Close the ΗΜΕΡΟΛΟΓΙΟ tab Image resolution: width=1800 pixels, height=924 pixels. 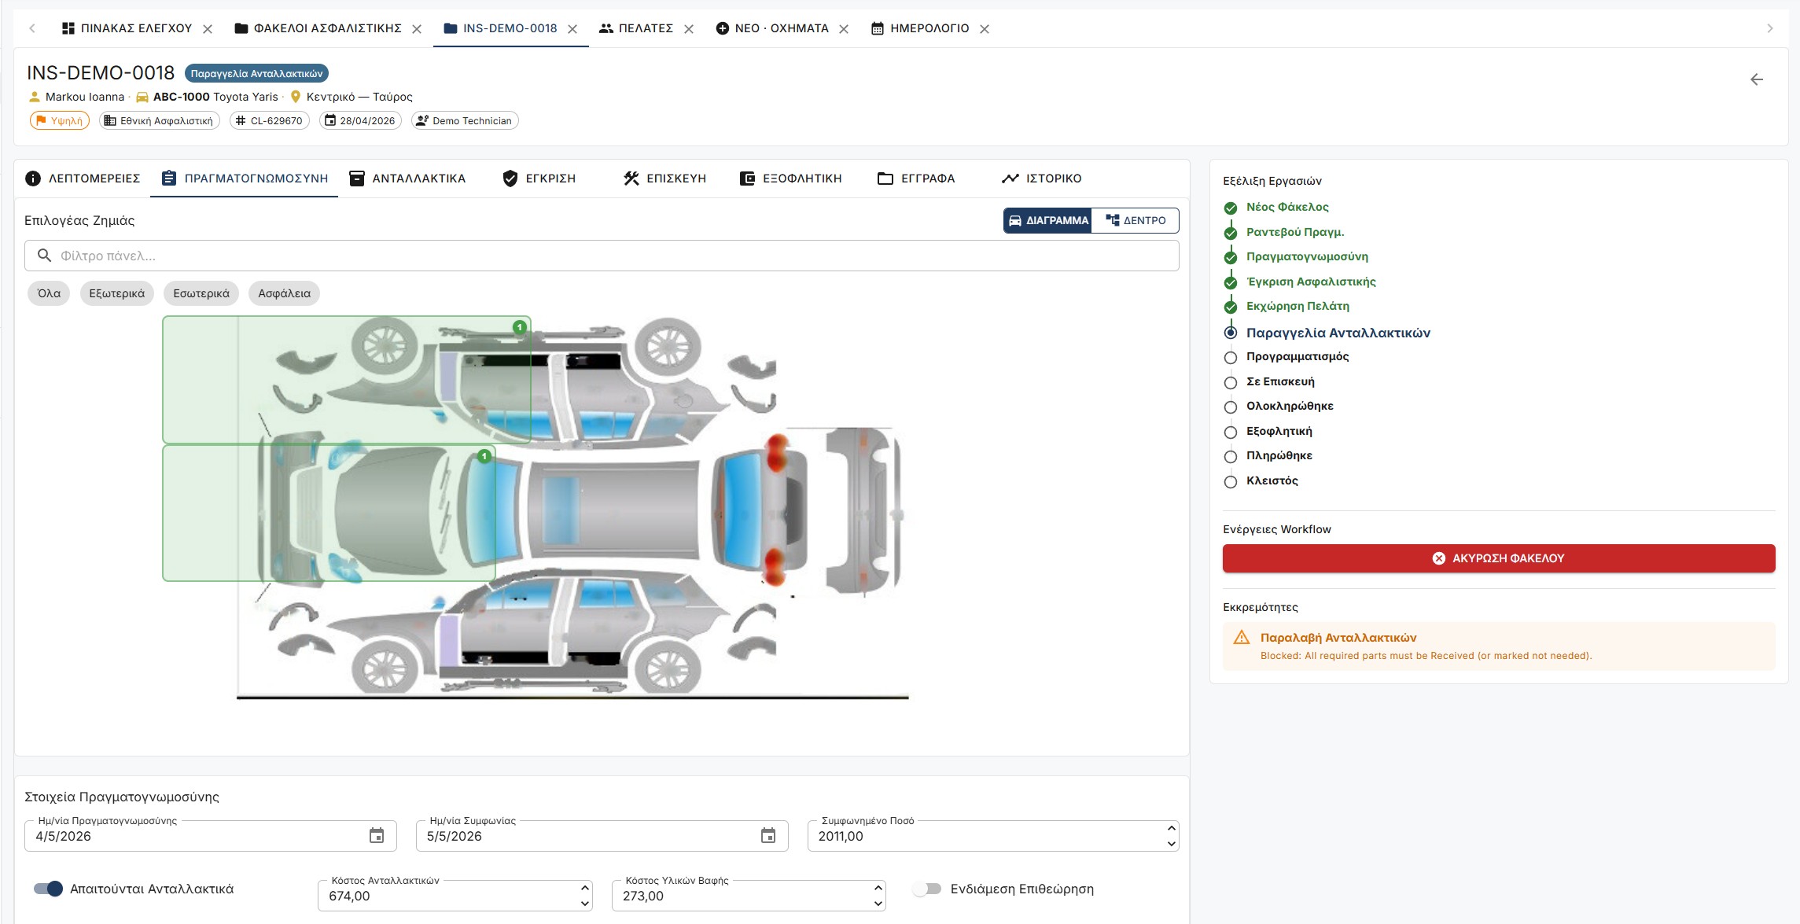[985, 29]
